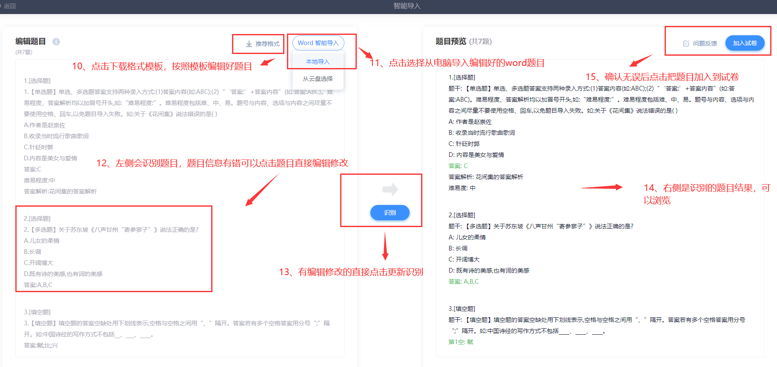Click the 智能导入 page title
This screenshot has height=367, width=777.
(x=407, y=6)
